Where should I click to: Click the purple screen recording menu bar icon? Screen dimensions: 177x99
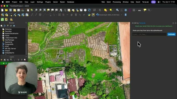click(153, 2)
